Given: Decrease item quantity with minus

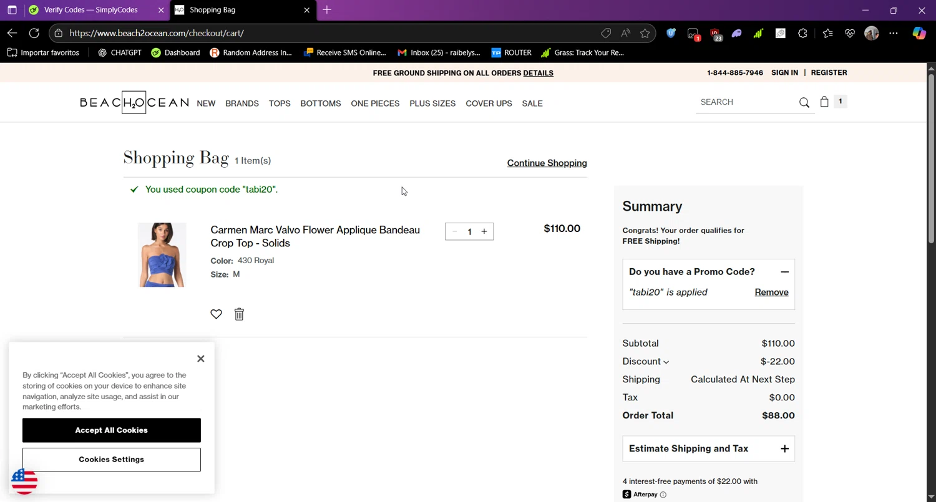Looking at the screenshot, I should (x=454, y=231).
